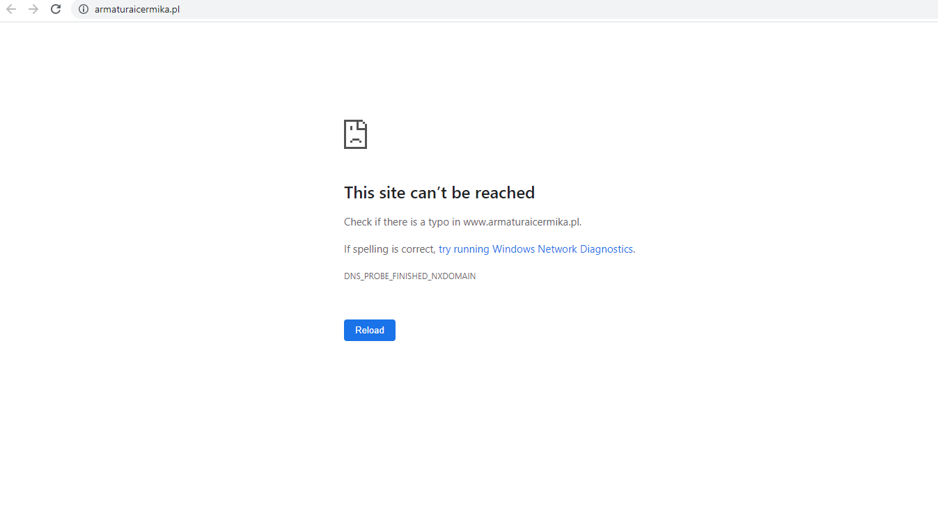Click the sad page error icon
This screenshot has height=506, width=938.
point(355,134)
